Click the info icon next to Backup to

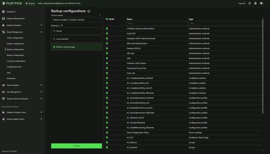point(62,26)
